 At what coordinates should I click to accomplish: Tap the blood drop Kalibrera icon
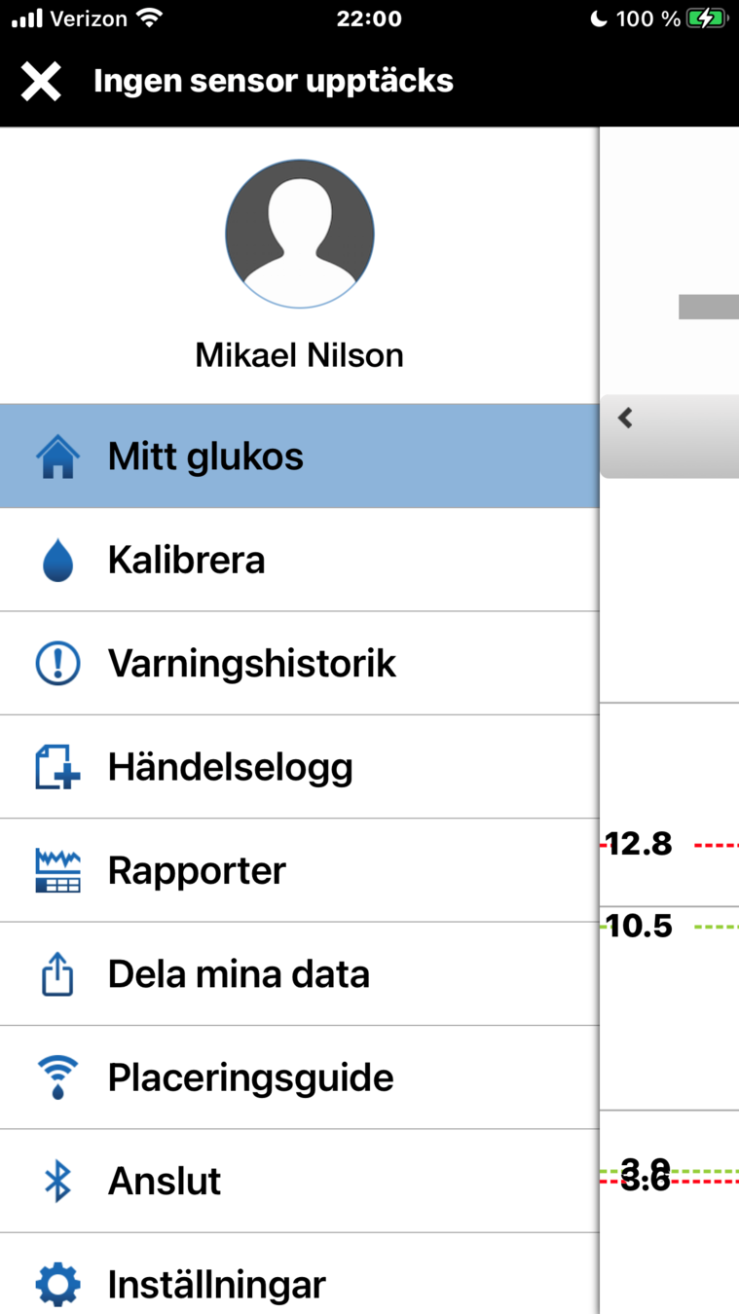coord(57,561)
